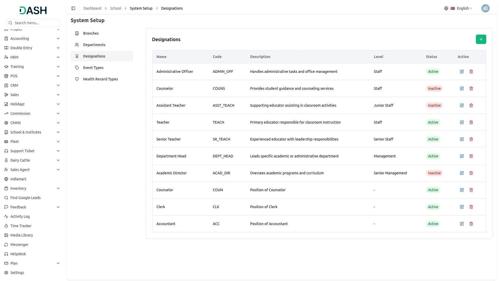The image size is (499, 281).
Task: Click delete trash icon for Teacher row
Action: 471,122
